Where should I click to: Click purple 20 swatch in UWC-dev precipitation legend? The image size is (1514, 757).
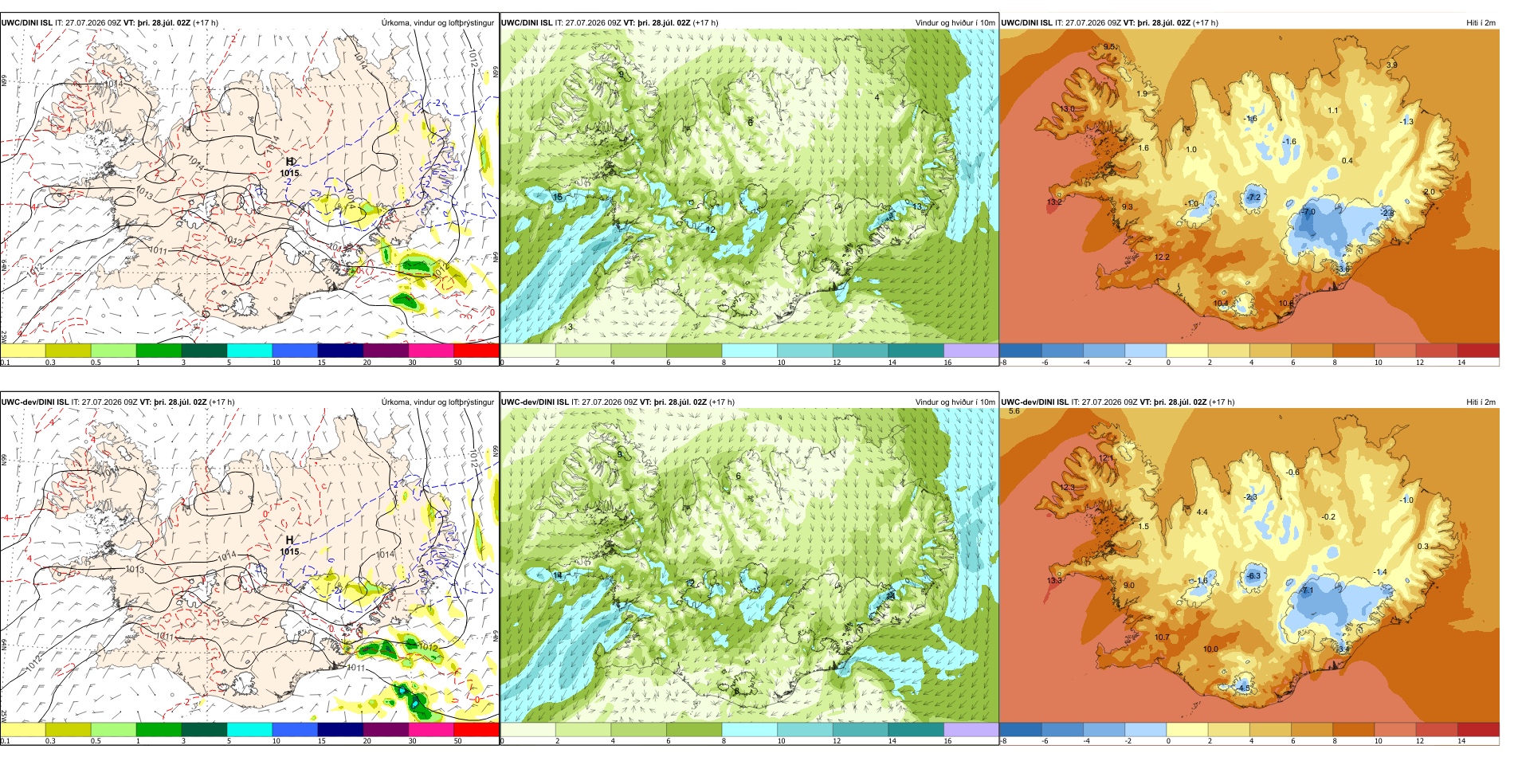coord(386,729)
